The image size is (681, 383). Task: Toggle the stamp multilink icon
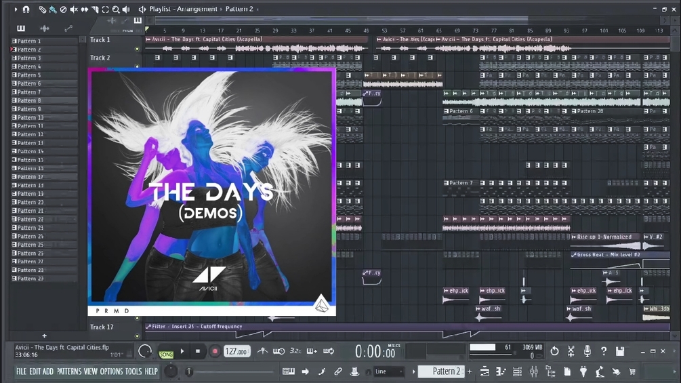pyautogui.click(x=354, y=371)
